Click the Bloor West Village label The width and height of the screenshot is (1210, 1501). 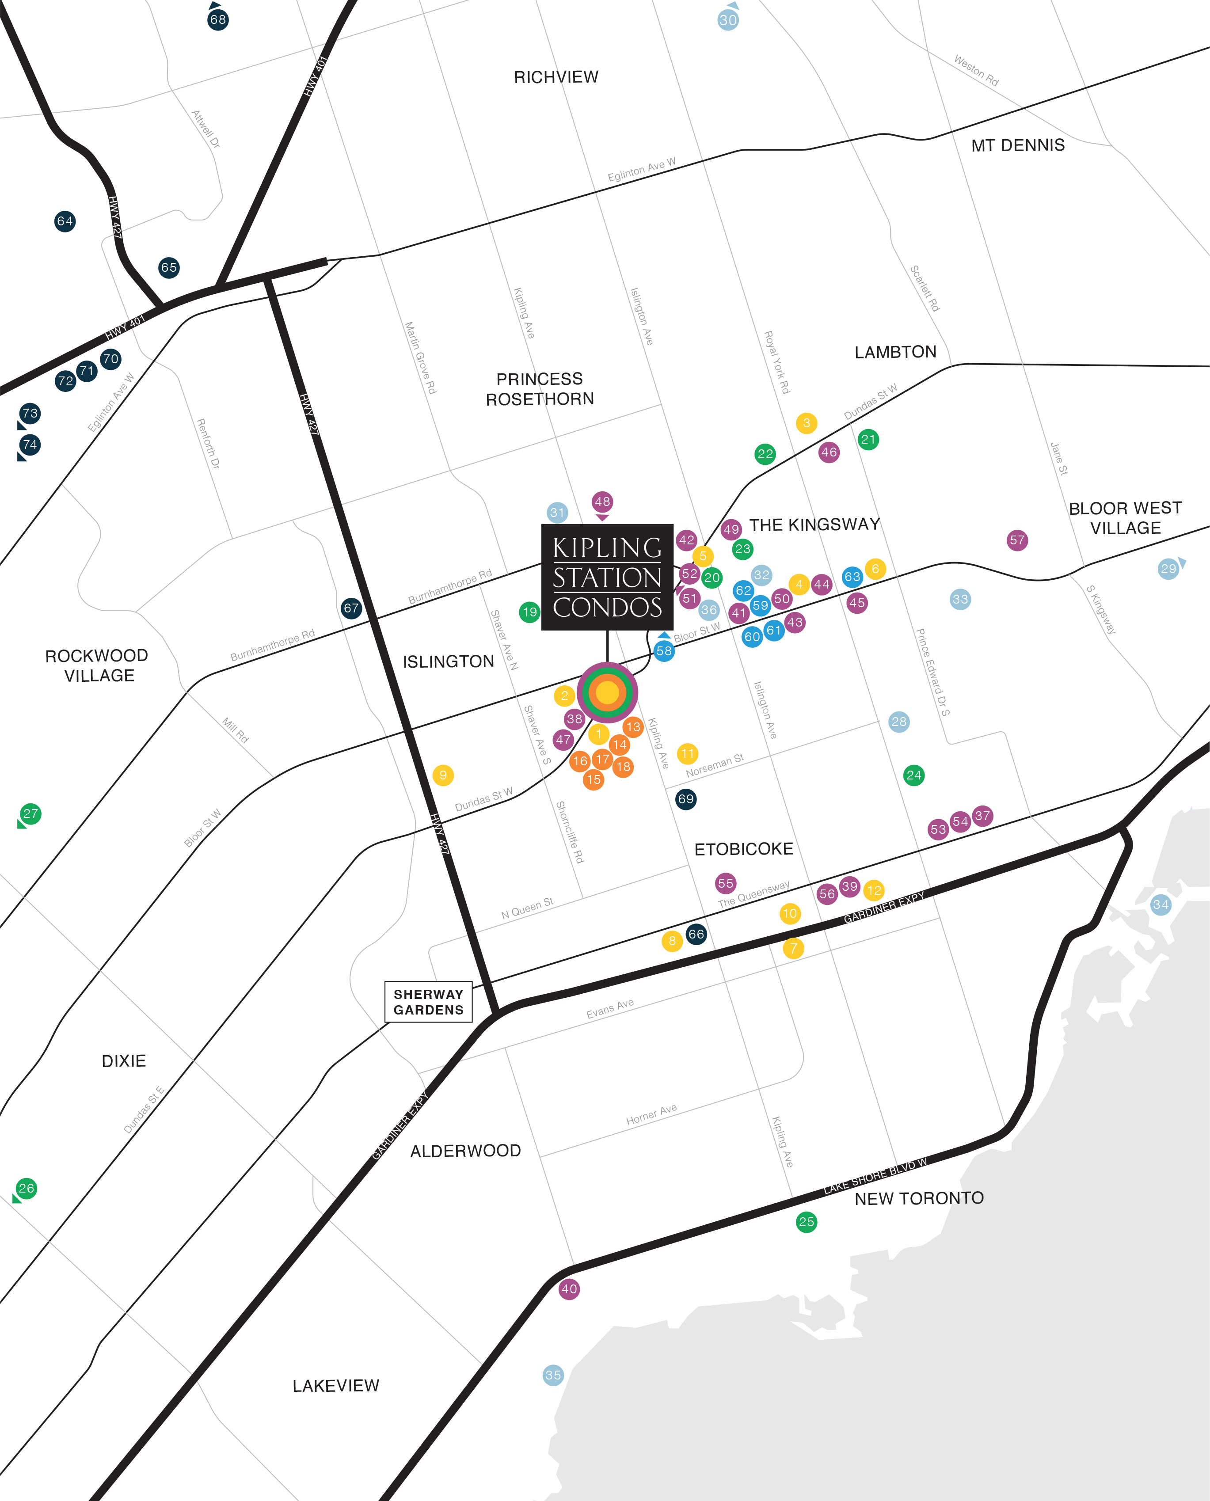click(x=1125, y=518)
